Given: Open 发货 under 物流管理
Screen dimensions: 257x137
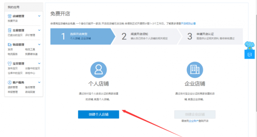Looking at the screenshot, I should pyautogui.click(x=10, y=49).
